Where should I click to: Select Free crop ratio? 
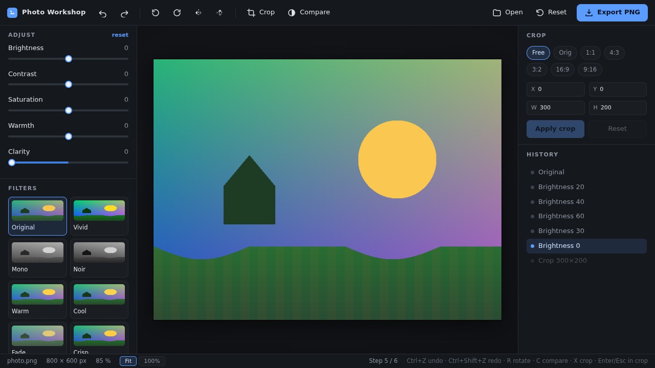tap(538, 53)
